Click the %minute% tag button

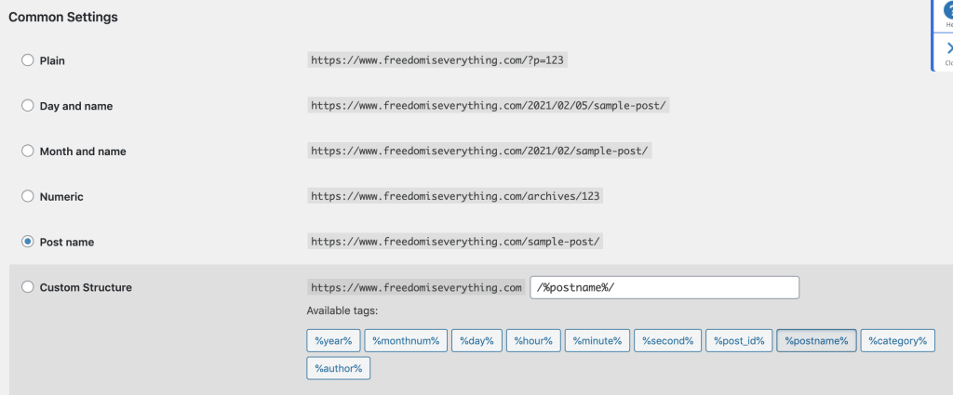point(597,340)
